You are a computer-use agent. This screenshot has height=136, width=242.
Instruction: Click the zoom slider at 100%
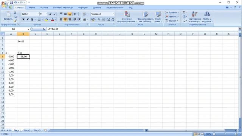[225, 134]
